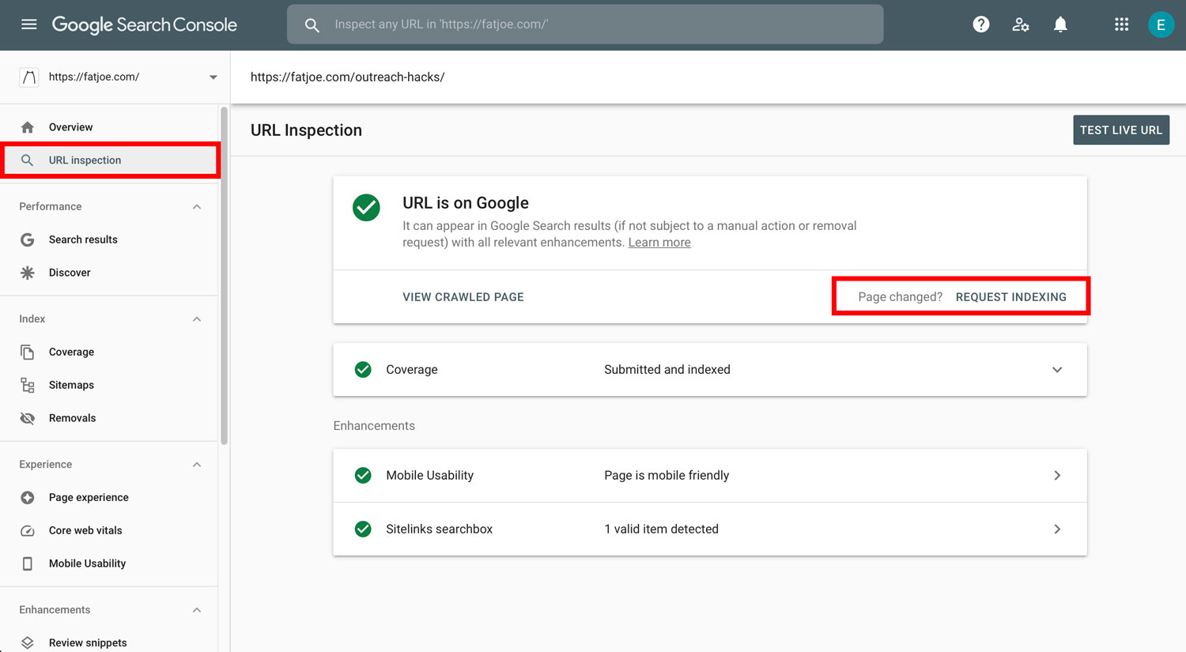Click the URL inspection magnifier icon

pyautogui.click(x=28, y=160)
